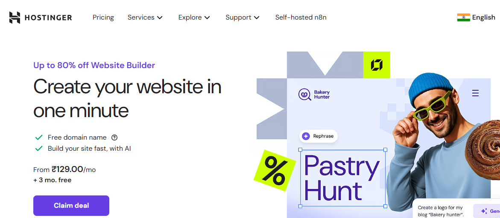Select the Pastry Hunt text box
This screenshot has height=218, width=500.
click(342, 178)
